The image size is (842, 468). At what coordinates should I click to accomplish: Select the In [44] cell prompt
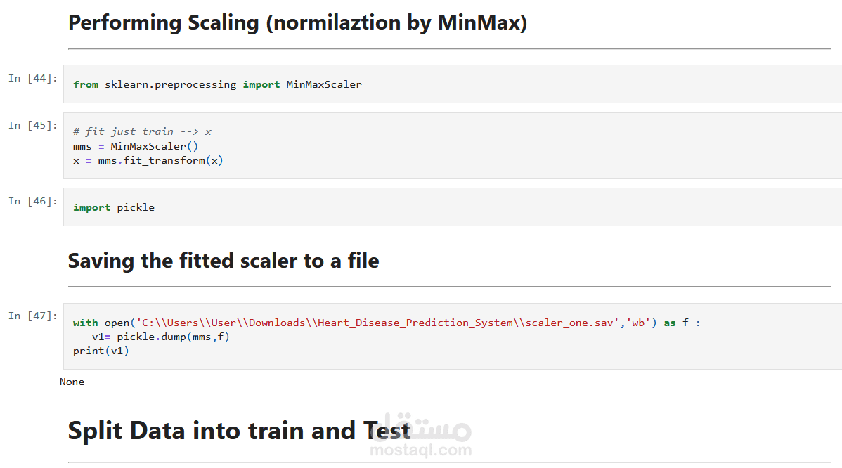click(x=33, y=79)
